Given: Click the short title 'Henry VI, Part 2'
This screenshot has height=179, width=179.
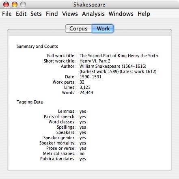Looking at the screenshot, I should click(x=95, y=61).
